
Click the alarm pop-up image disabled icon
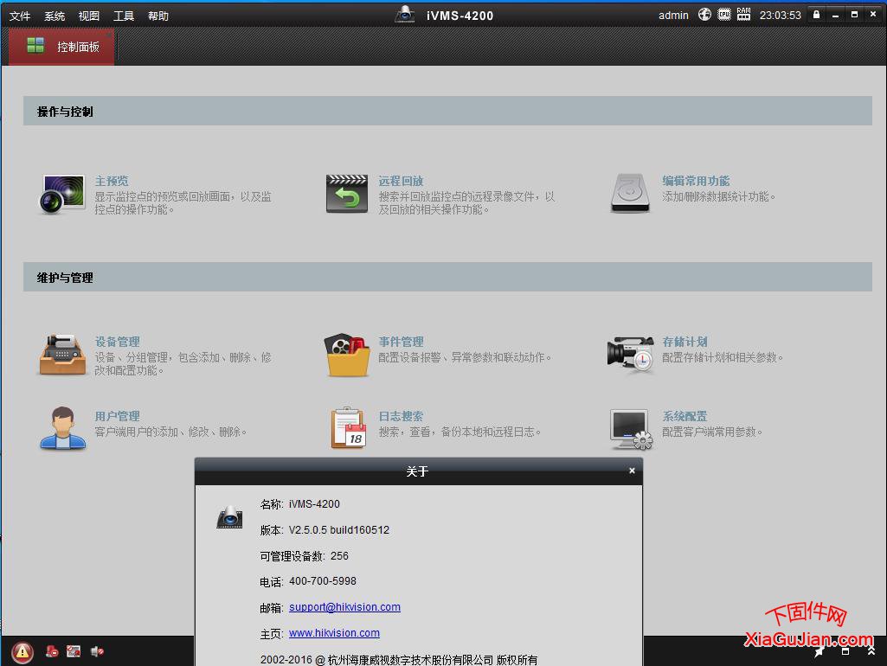[74, 651]
